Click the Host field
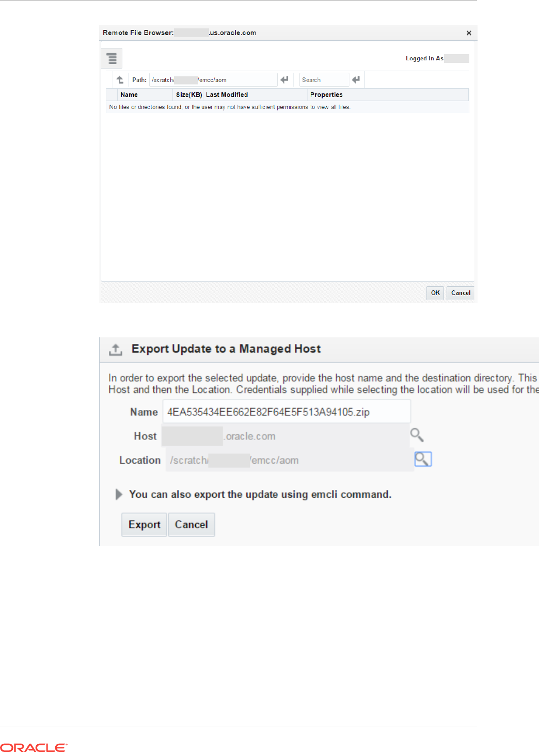This screenshot has width=539, height=752. tap(284, 436)
